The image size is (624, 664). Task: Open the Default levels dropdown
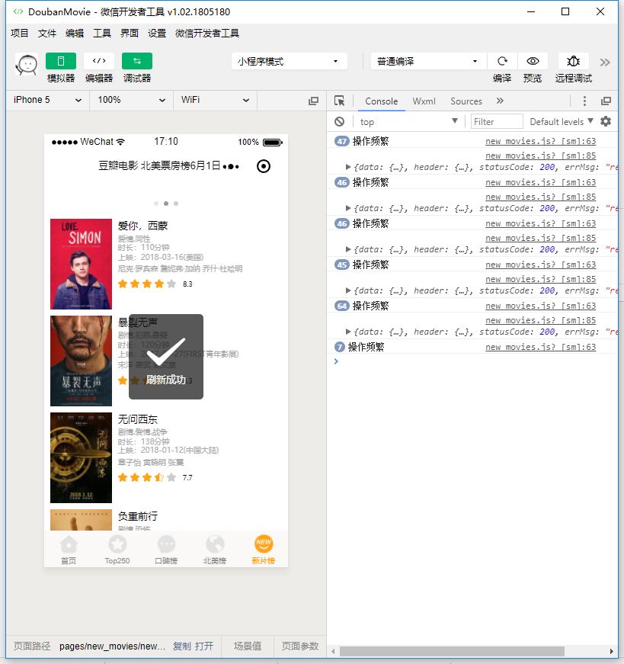[x=562, y=122]
